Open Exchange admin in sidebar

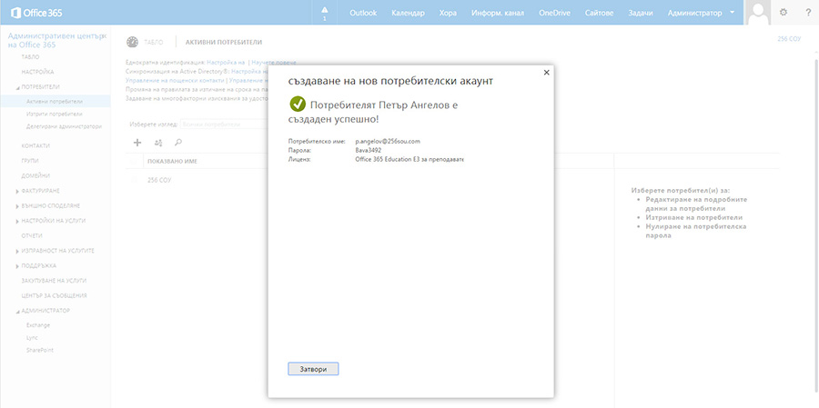click(x=38, y=325)
